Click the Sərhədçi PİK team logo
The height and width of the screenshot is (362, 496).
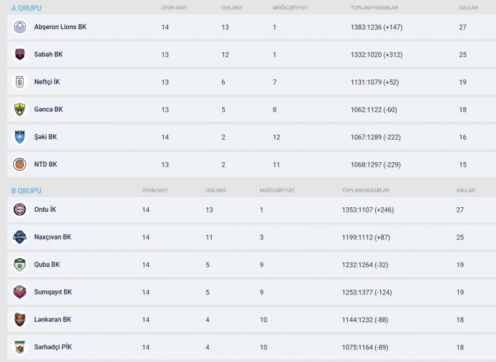[x=20, y=347]
